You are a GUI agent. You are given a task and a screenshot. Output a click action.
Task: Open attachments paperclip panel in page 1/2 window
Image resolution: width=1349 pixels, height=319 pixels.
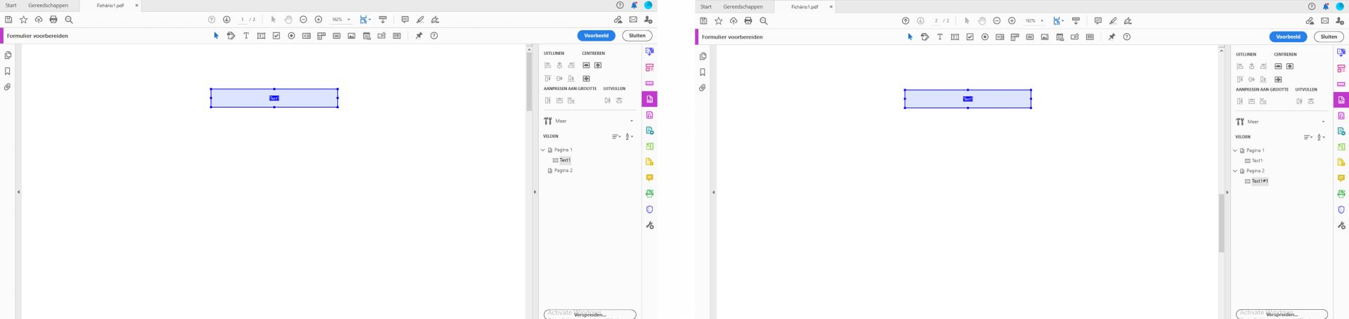tap(8, 87)
